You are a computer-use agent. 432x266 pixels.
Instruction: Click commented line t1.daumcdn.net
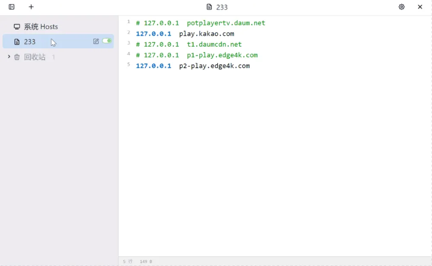[x=189, y=44]
